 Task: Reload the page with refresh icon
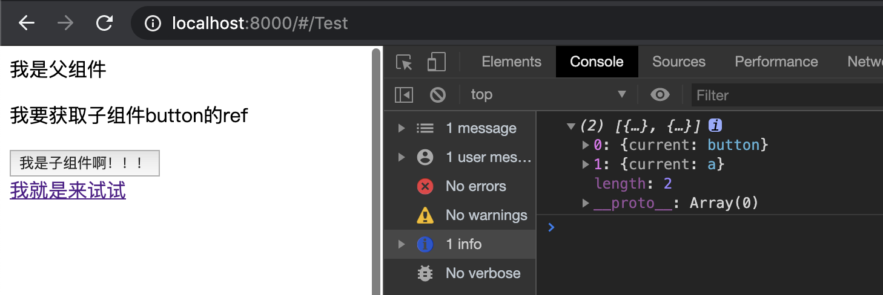click(105, 23)
